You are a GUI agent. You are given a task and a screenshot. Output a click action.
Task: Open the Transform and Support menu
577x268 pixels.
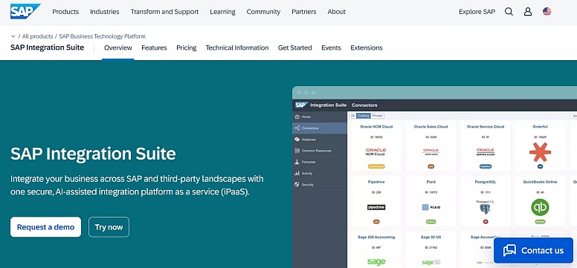point(164,12)
